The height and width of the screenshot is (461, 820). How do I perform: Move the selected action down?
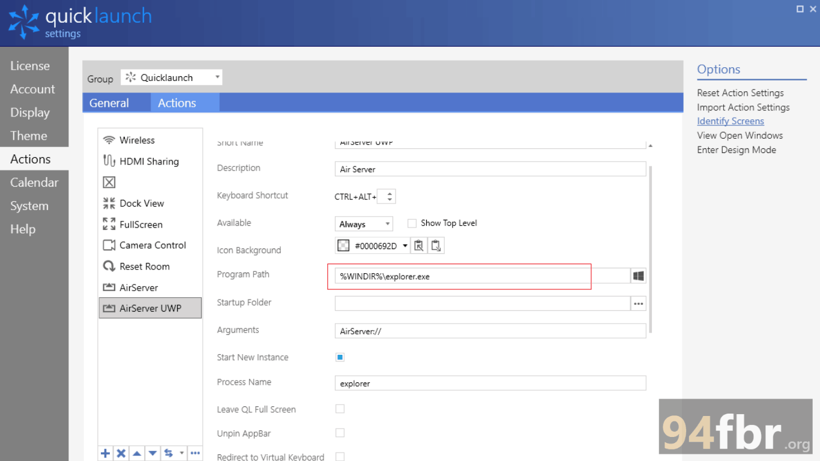tap(152, 453)
